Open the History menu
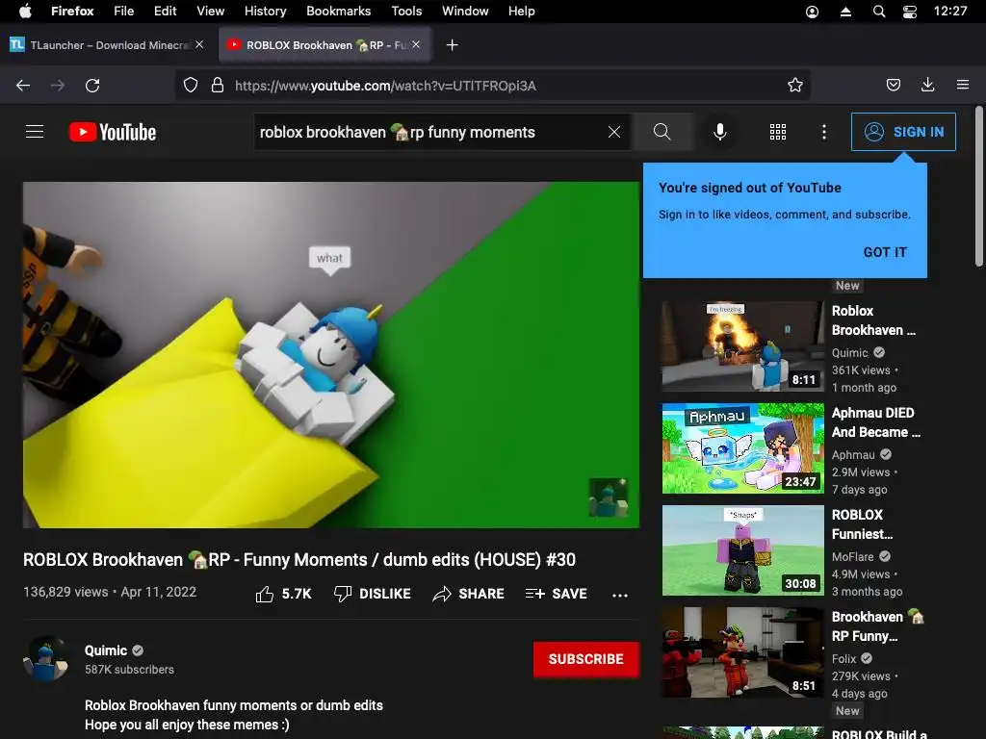Screen dimensions: 986x739 coord(266,11)
